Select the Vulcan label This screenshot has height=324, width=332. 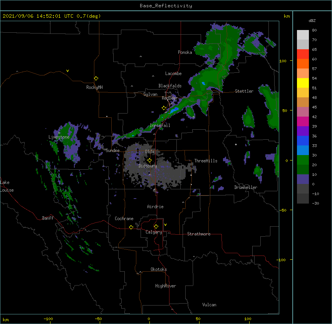tap(209, 305)
